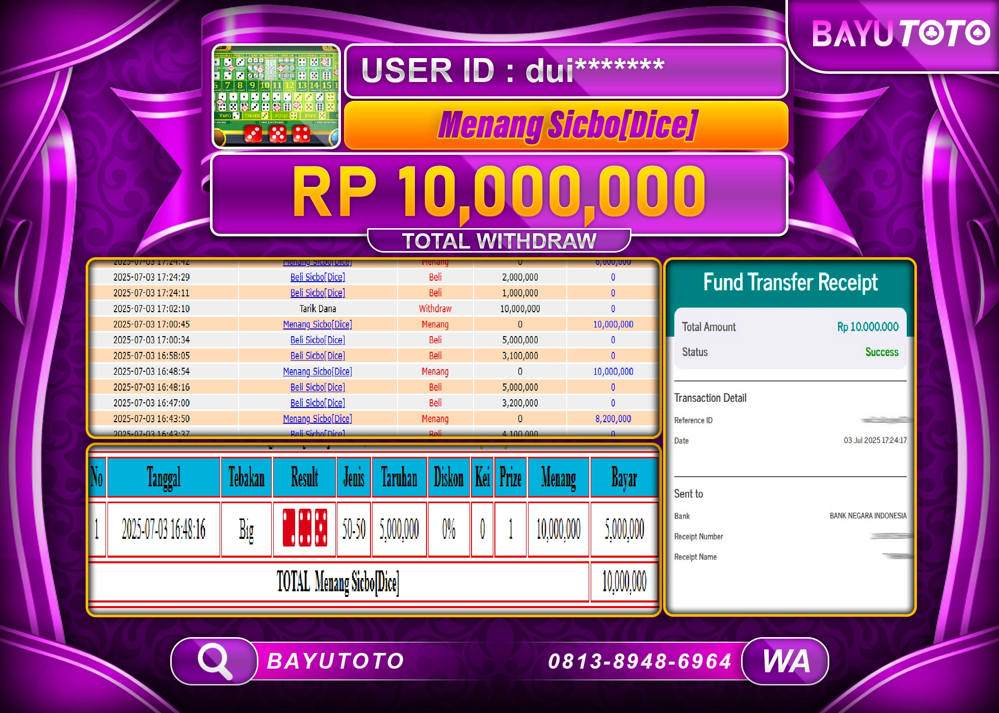
Task: Expand the Sent to section
Action: tap(688, 493)
